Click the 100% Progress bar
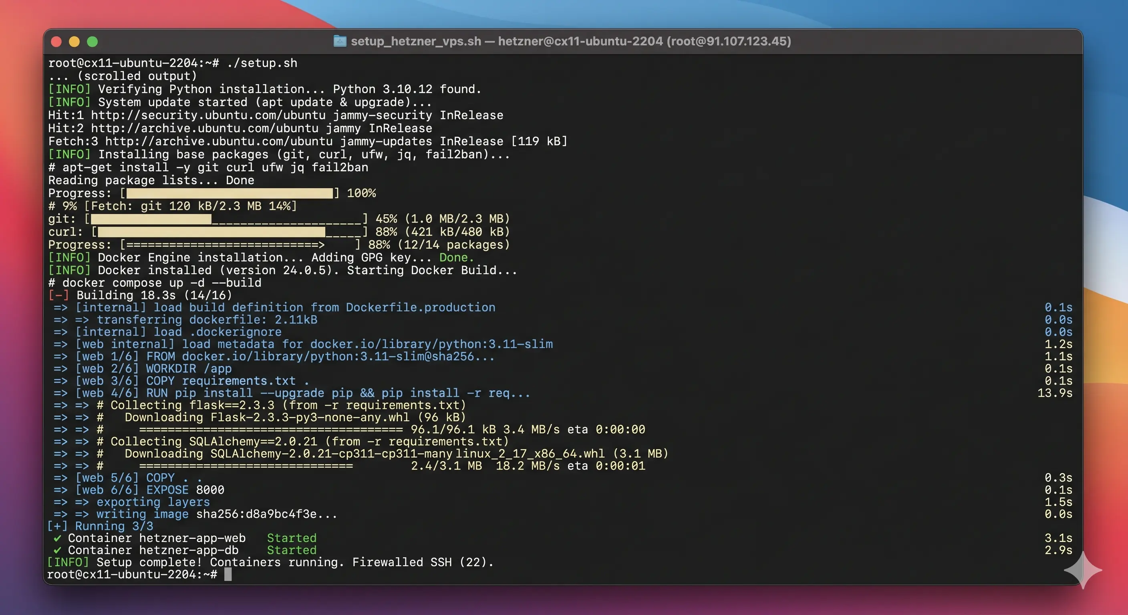This screenshot has width=1128, height=615. 230,193
